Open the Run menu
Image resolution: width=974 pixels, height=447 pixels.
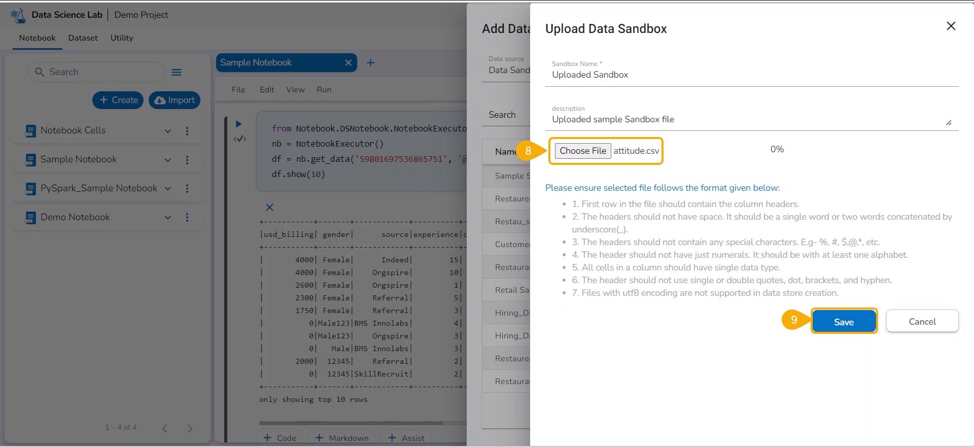[324, 90]
